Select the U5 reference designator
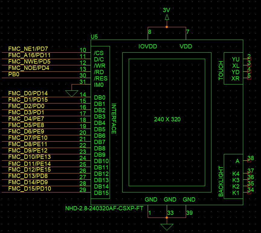The image size is (261, 233). click(94, 37)
